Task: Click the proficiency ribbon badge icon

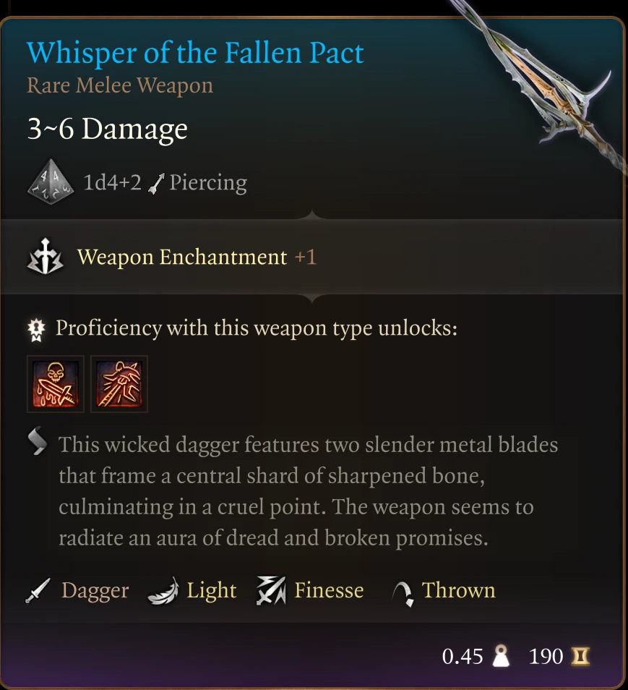Action: [x=36, y=330]
